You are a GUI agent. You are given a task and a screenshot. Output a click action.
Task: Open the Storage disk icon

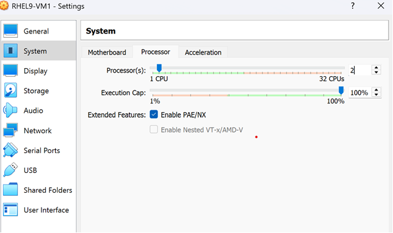(x=11, y=90)
